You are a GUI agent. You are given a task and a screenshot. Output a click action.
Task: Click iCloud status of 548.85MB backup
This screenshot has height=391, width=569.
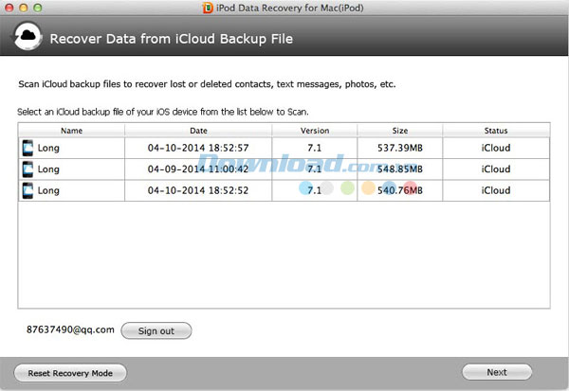click(496, 169)
